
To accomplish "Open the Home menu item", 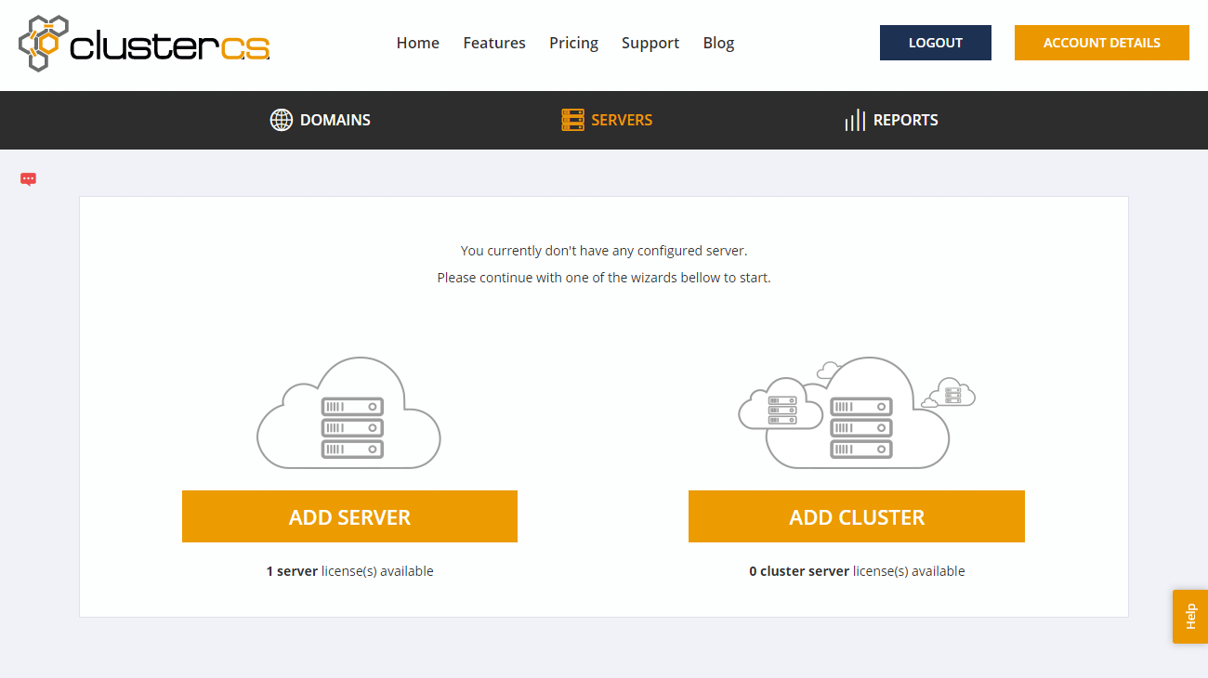I will (417, 43).
